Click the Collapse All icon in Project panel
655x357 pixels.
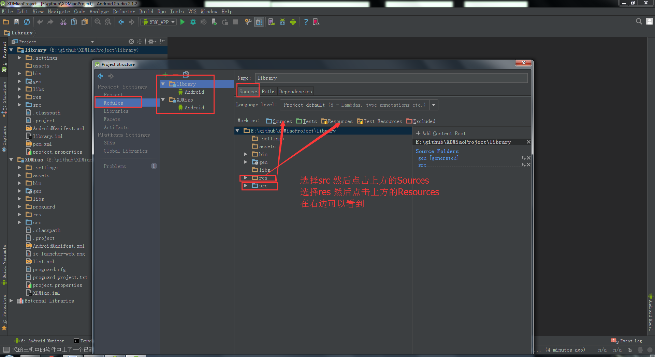coord(140,42)
